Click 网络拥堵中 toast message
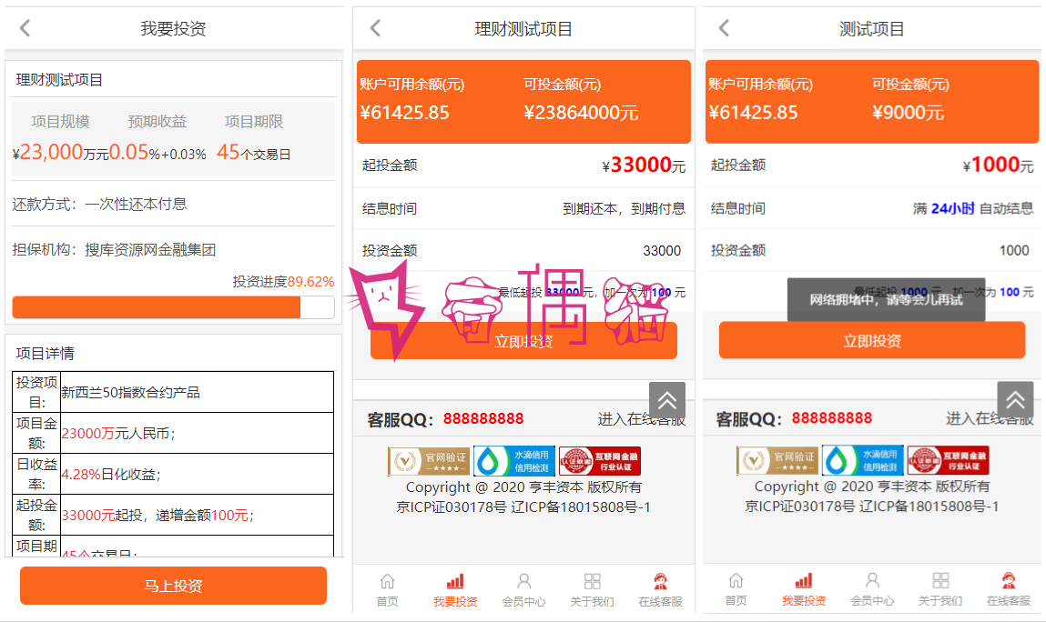This screenshot has width=1046, height=622. tap(886, 299)
